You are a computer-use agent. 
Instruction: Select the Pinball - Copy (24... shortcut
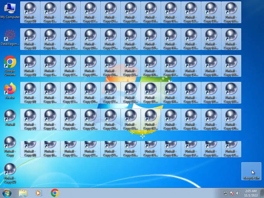click(111, 12)
